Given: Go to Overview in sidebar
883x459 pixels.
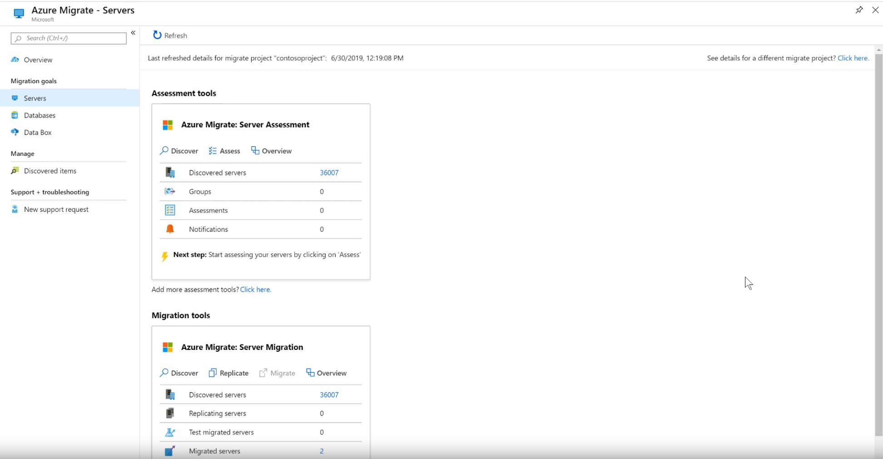Looking at the screenshot, I should pyautogui.click(x=38, y=60).
